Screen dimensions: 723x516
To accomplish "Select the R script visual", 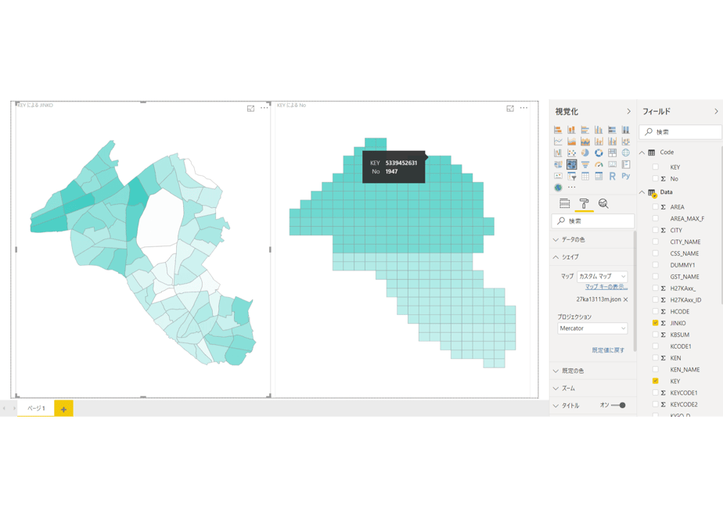I will 613,176.
